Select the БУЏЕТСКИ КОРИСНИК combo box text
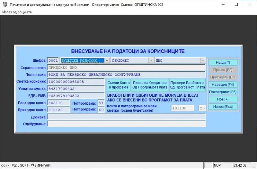257x169 pixels. 83,60
